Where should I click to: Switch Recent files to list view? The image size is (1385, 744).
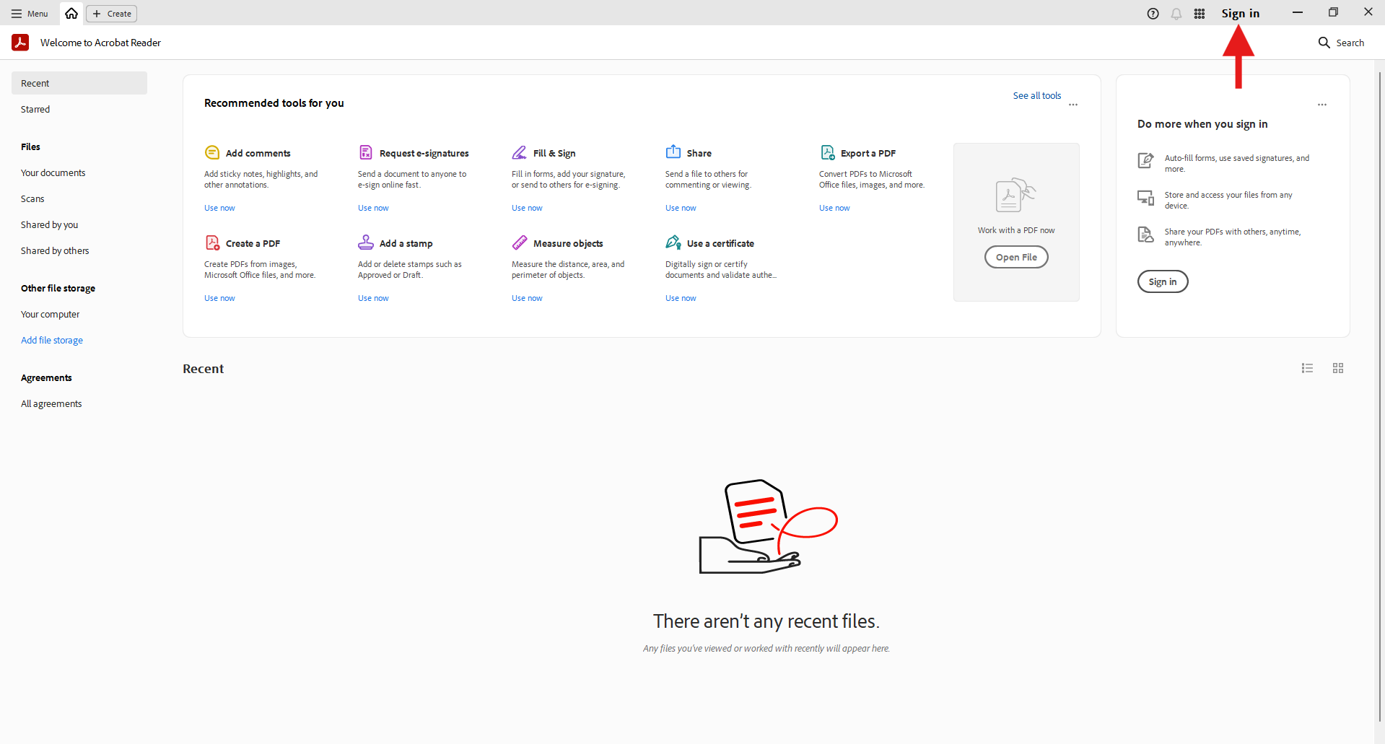pos(1307,368)
